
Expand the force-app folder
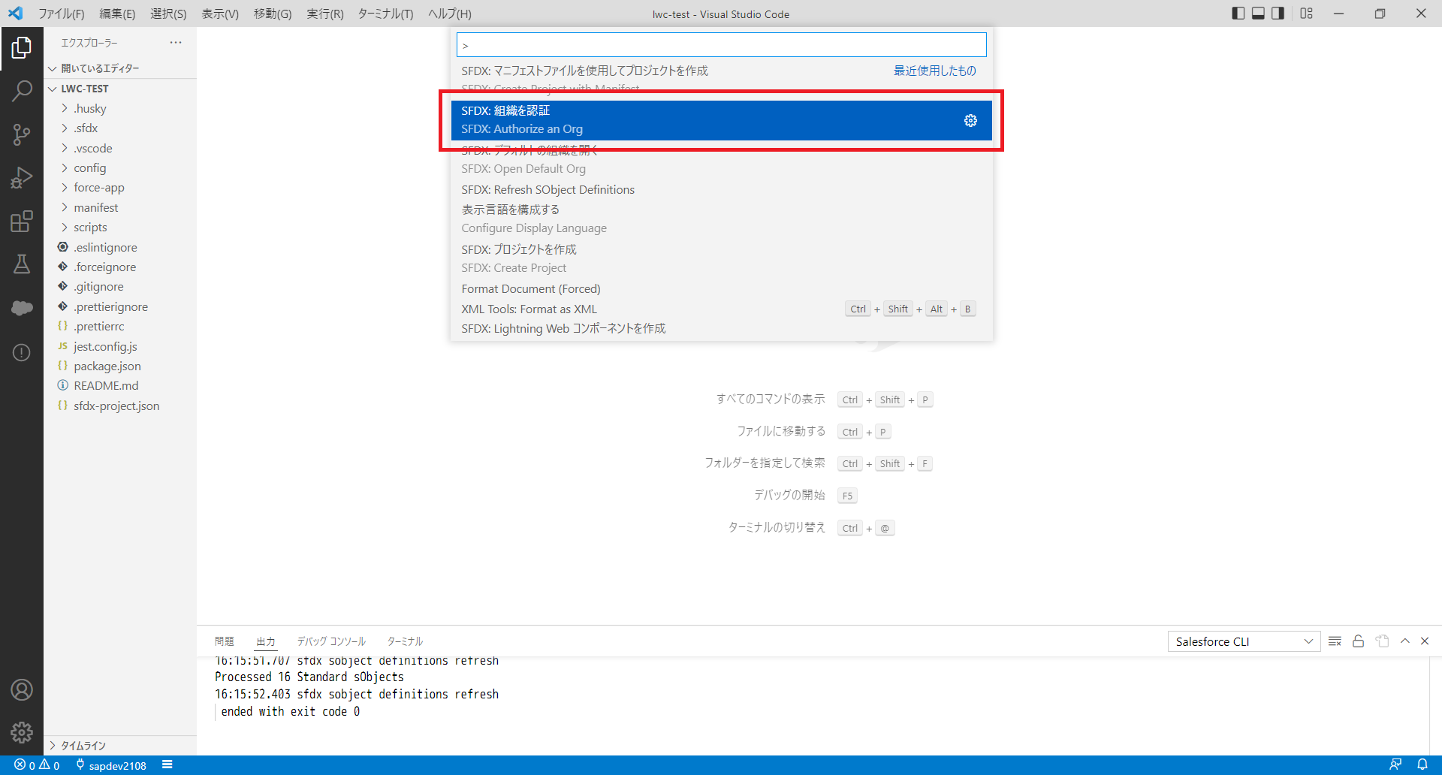click(120, 188)
